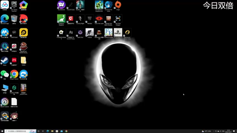This screenshot has height=133, width=237.
Task: Open Edge from the taskbar
Action: click(x=48, y=131)
